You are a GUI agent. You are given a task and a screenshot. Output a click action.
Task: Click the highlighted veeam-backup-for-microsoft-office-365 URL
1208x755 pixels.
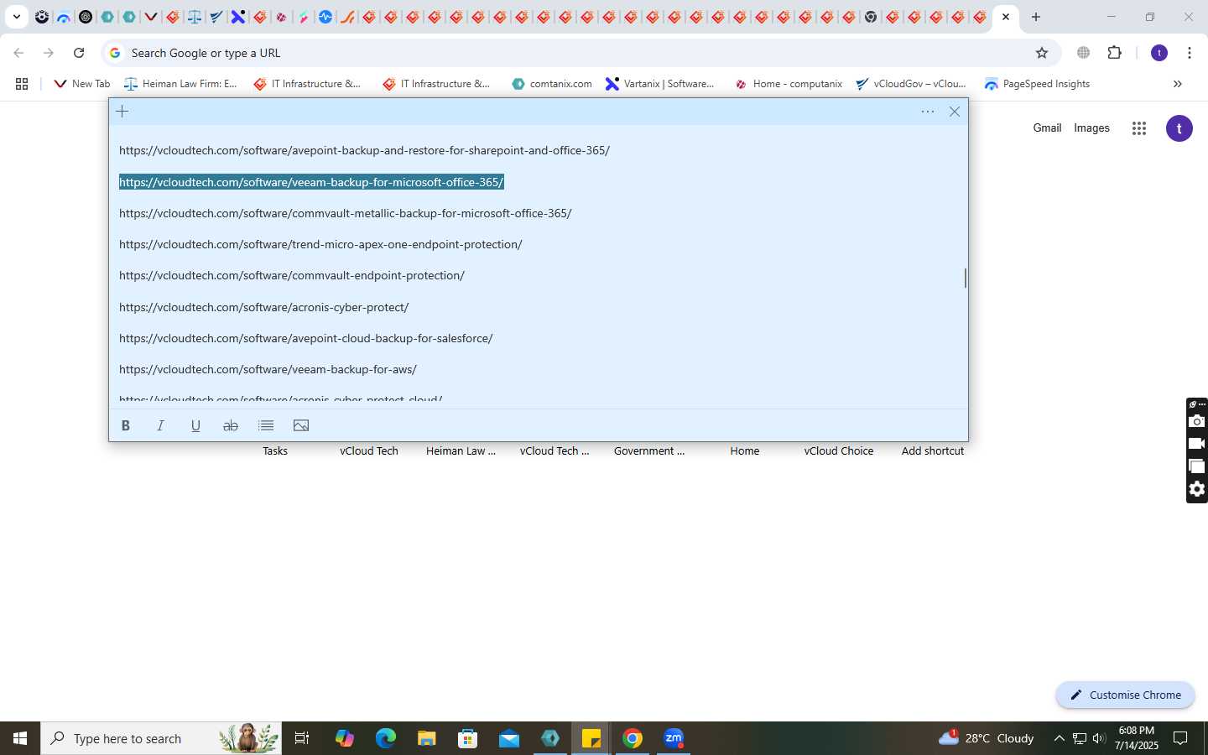pos(311,182)
